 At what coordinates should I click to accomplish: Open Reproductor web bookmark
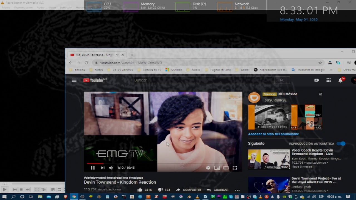270,70
